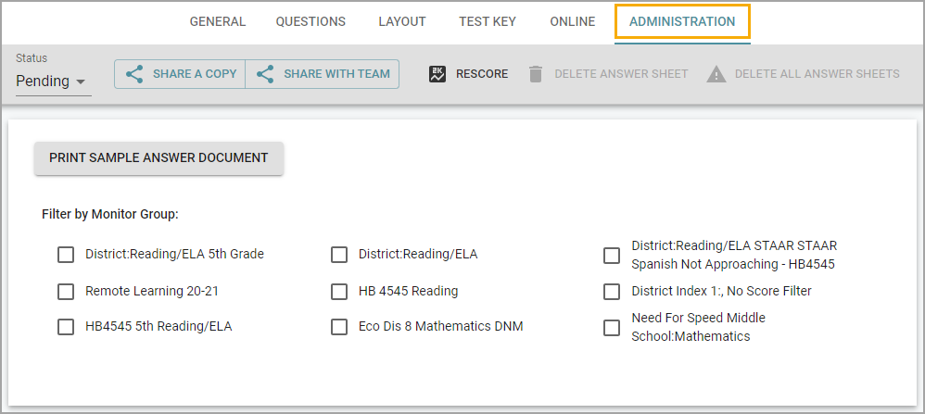Check District:Reading/ELA 5th Grade filter
The height and width of the screenshot is (414, 925).
(x=66, y=255)
